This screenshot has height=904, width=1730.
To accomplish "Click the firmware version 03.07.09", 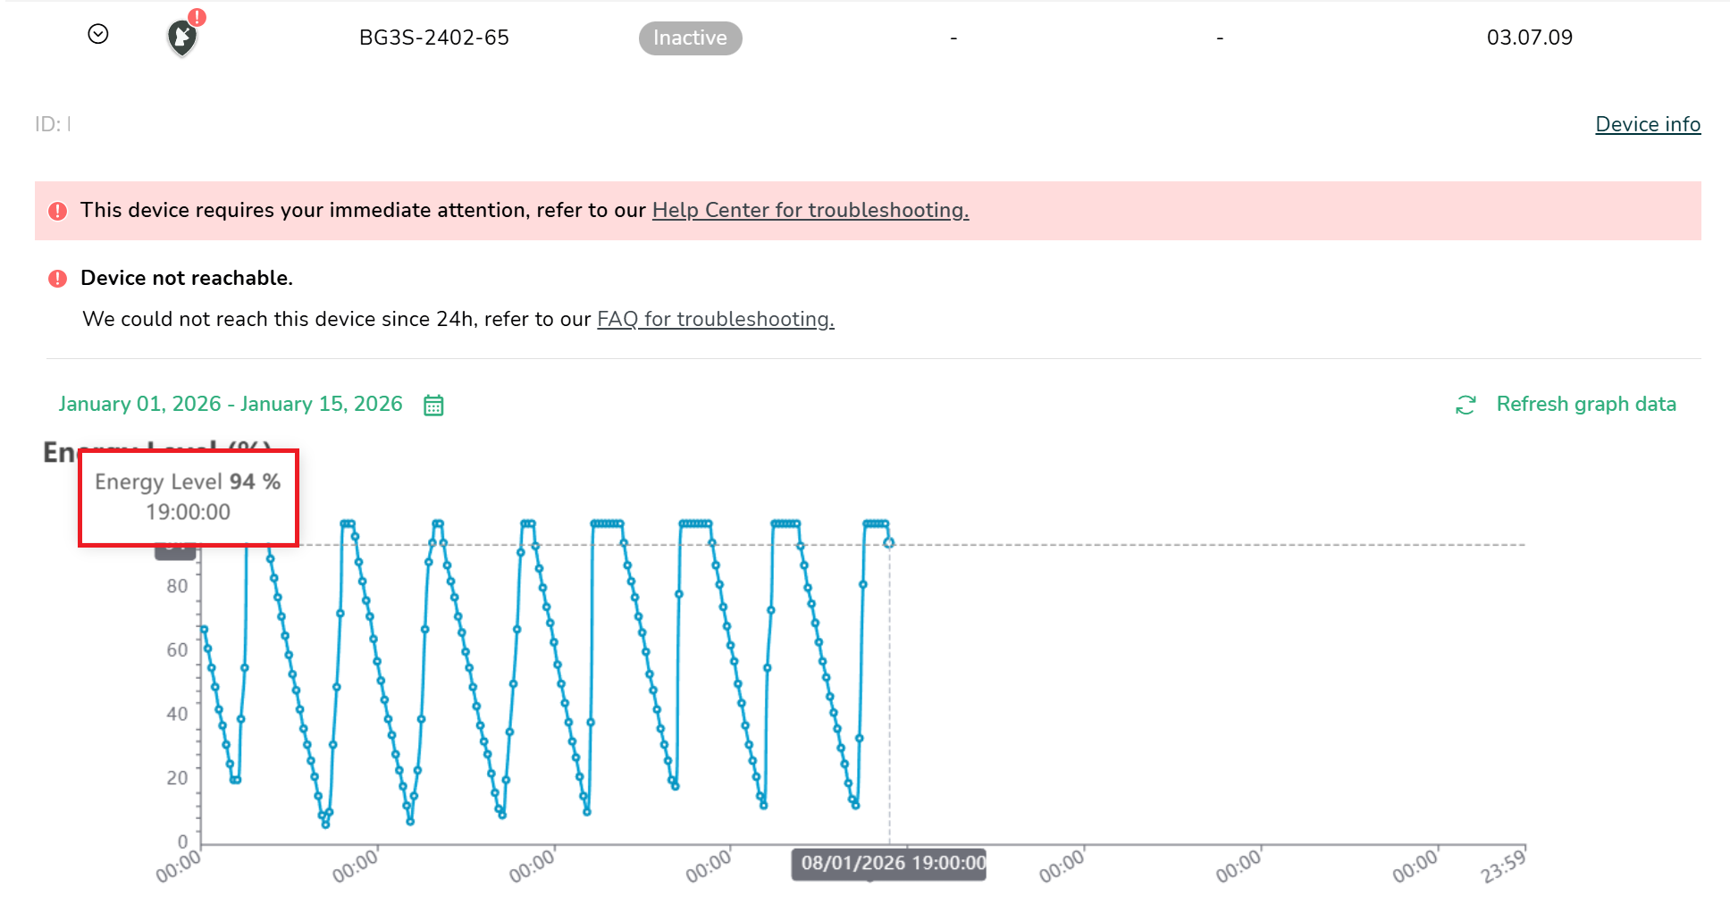I will tap(1529, 38).
